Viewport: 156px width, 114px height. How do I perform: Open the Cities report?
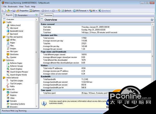[12, 98]
